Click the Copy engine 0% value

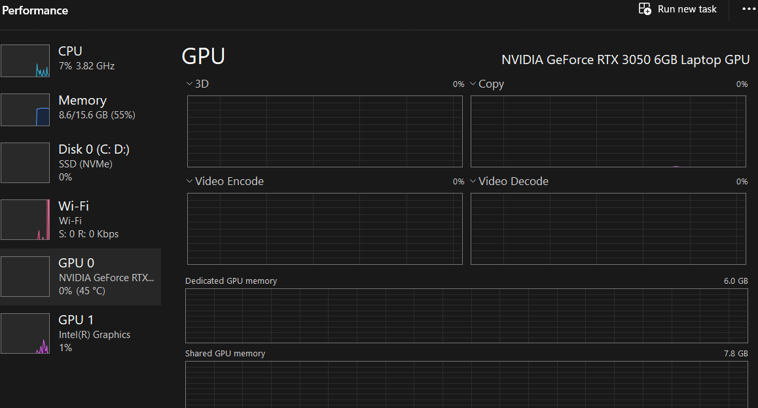(742, 84)
